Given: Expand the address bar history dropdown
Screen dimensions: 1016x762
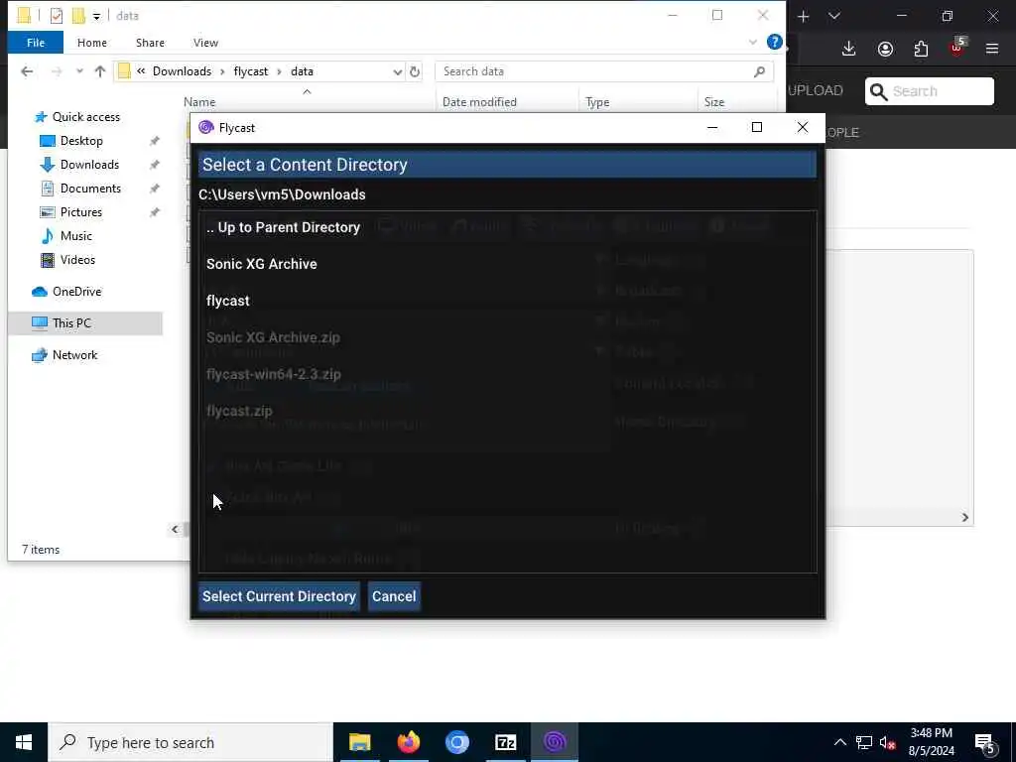Looking at the screenshot, I should pos(397,71).
